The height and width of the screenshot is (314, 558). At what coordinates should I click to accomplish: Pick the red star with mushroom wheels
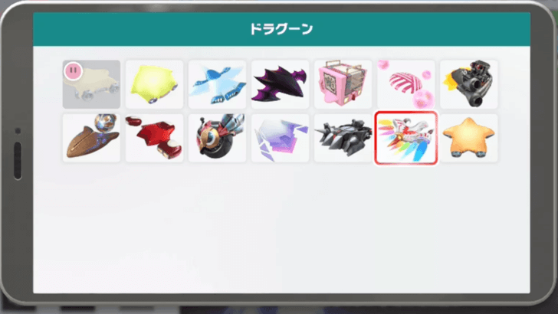tap(154, 138)
